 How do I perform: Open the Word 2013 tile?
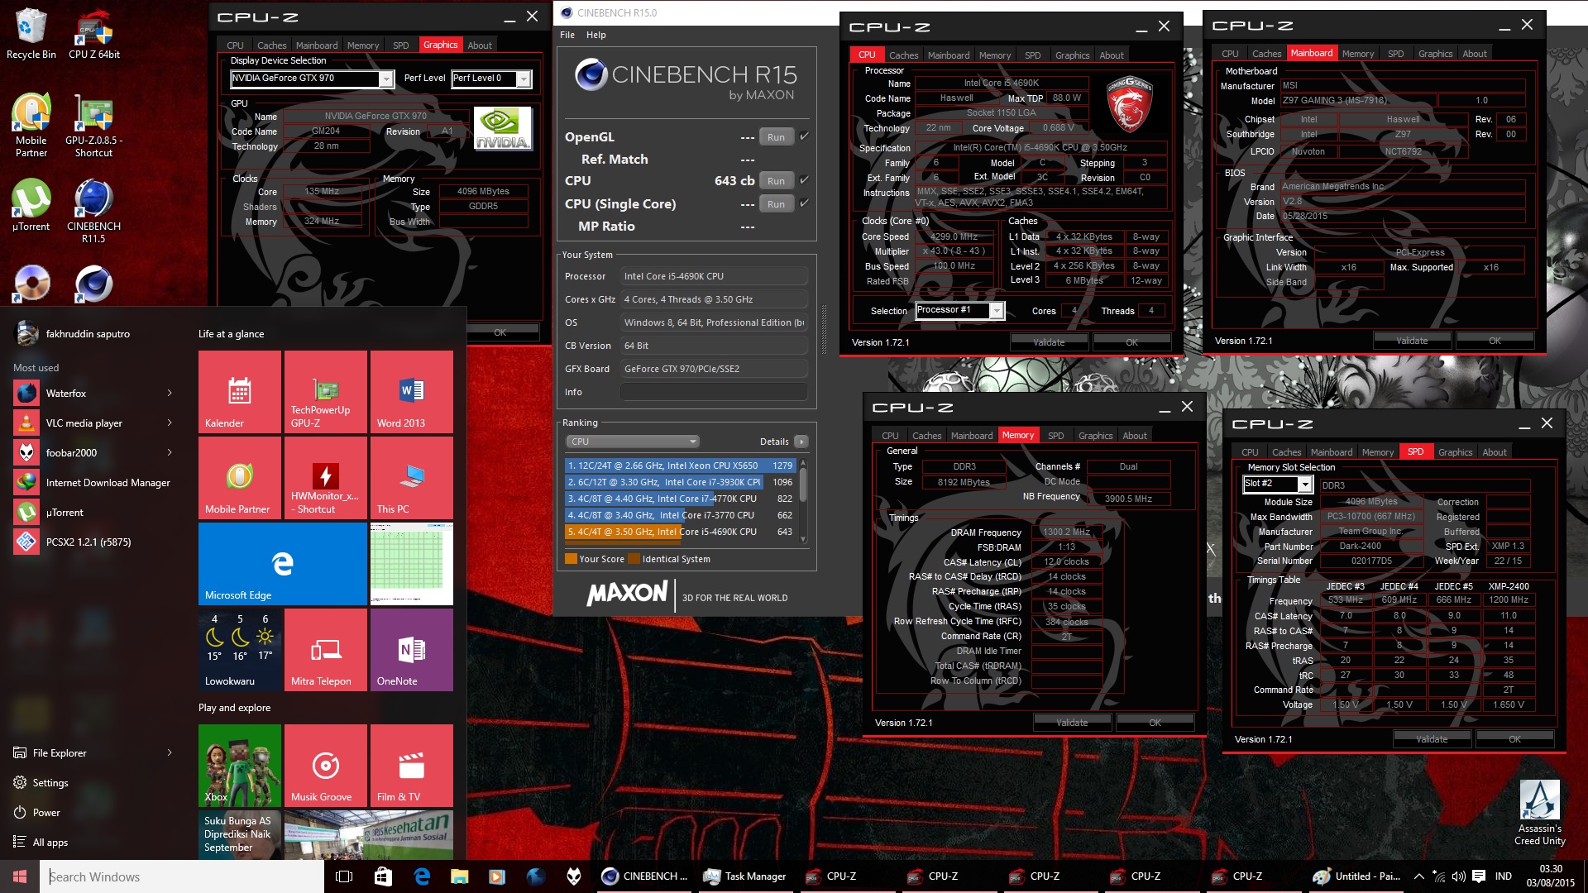point(412,392)
